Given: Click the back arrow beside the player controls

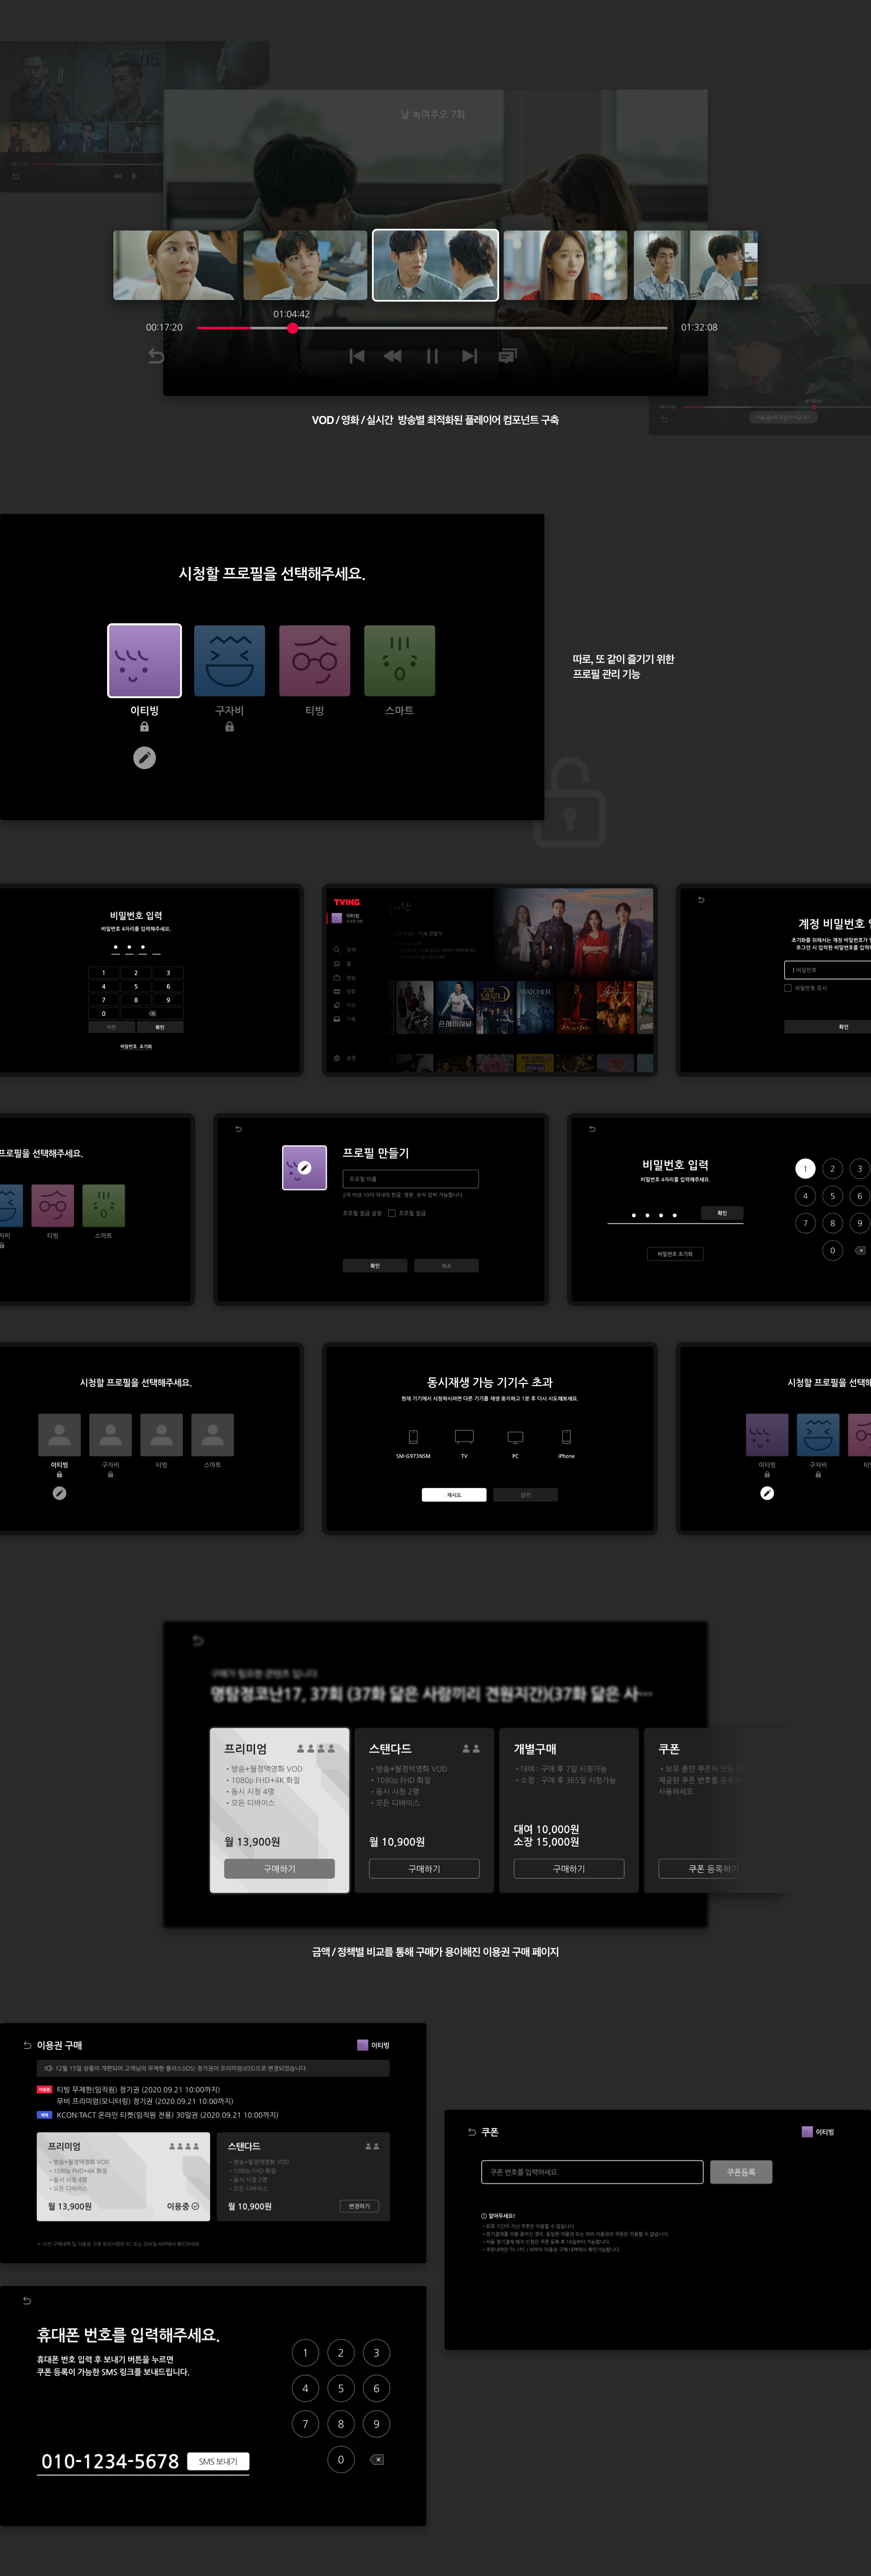Looking at the screenshot, I should pos(156,356).
